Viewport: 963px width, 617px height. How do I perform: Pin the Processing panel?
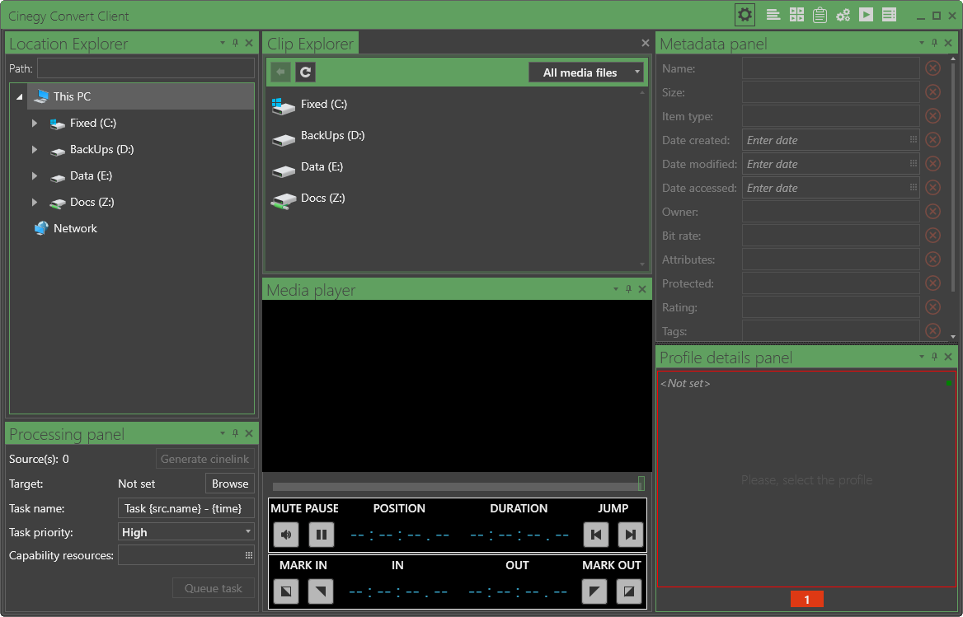point(235,433)
